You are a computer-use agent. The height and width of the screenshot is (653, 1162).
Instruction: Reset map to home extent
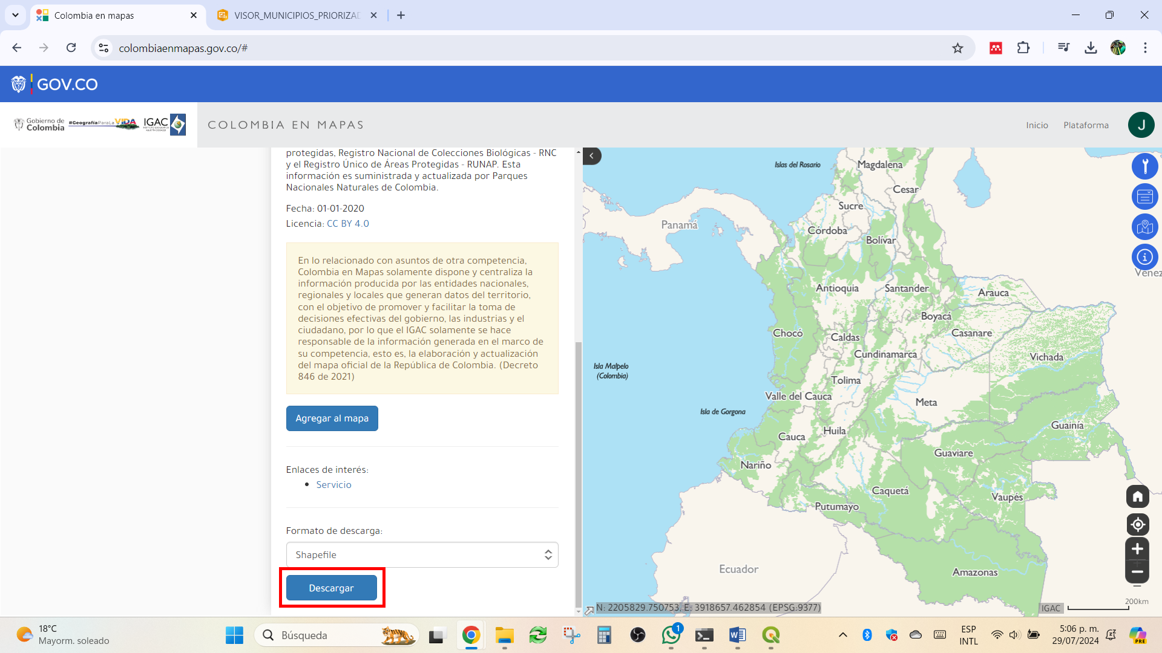[x=1137, y=496]
